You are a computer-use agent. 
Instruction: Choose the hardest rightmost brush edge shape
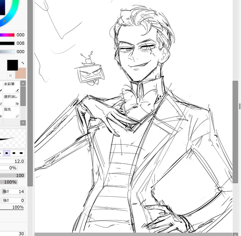tap(21, 153)
